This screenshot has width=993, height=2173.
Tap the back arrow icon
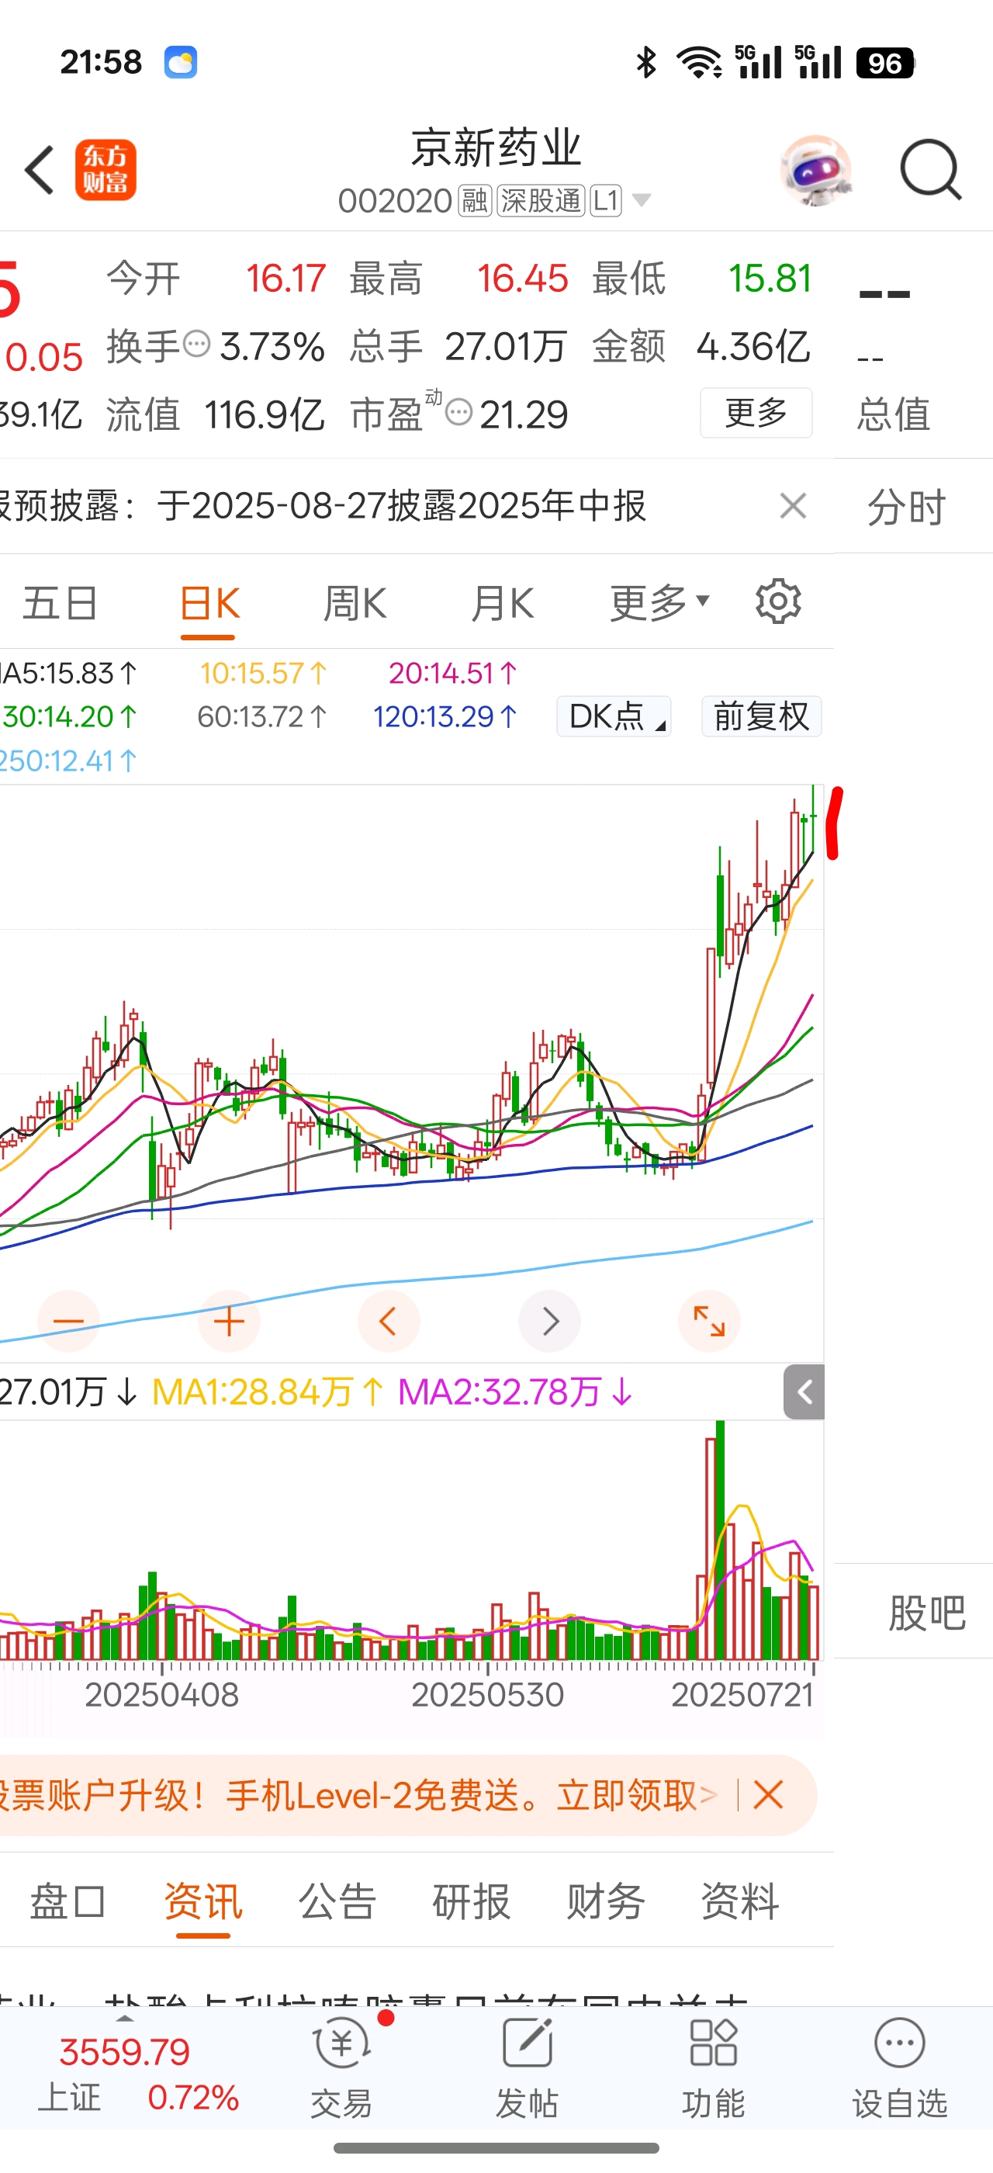(40, 169)
